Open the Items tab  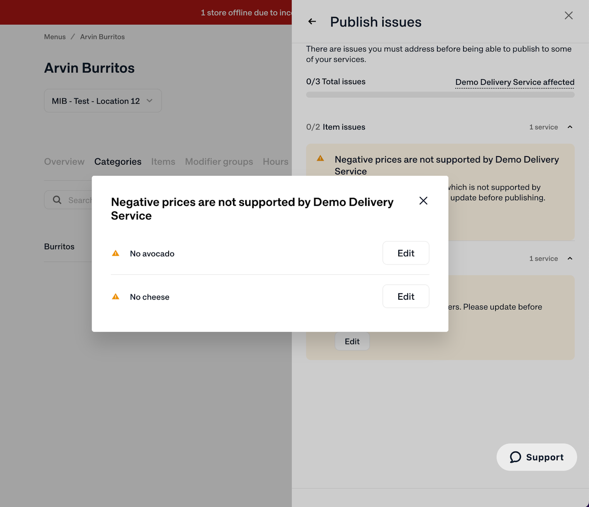pos(163,161)
